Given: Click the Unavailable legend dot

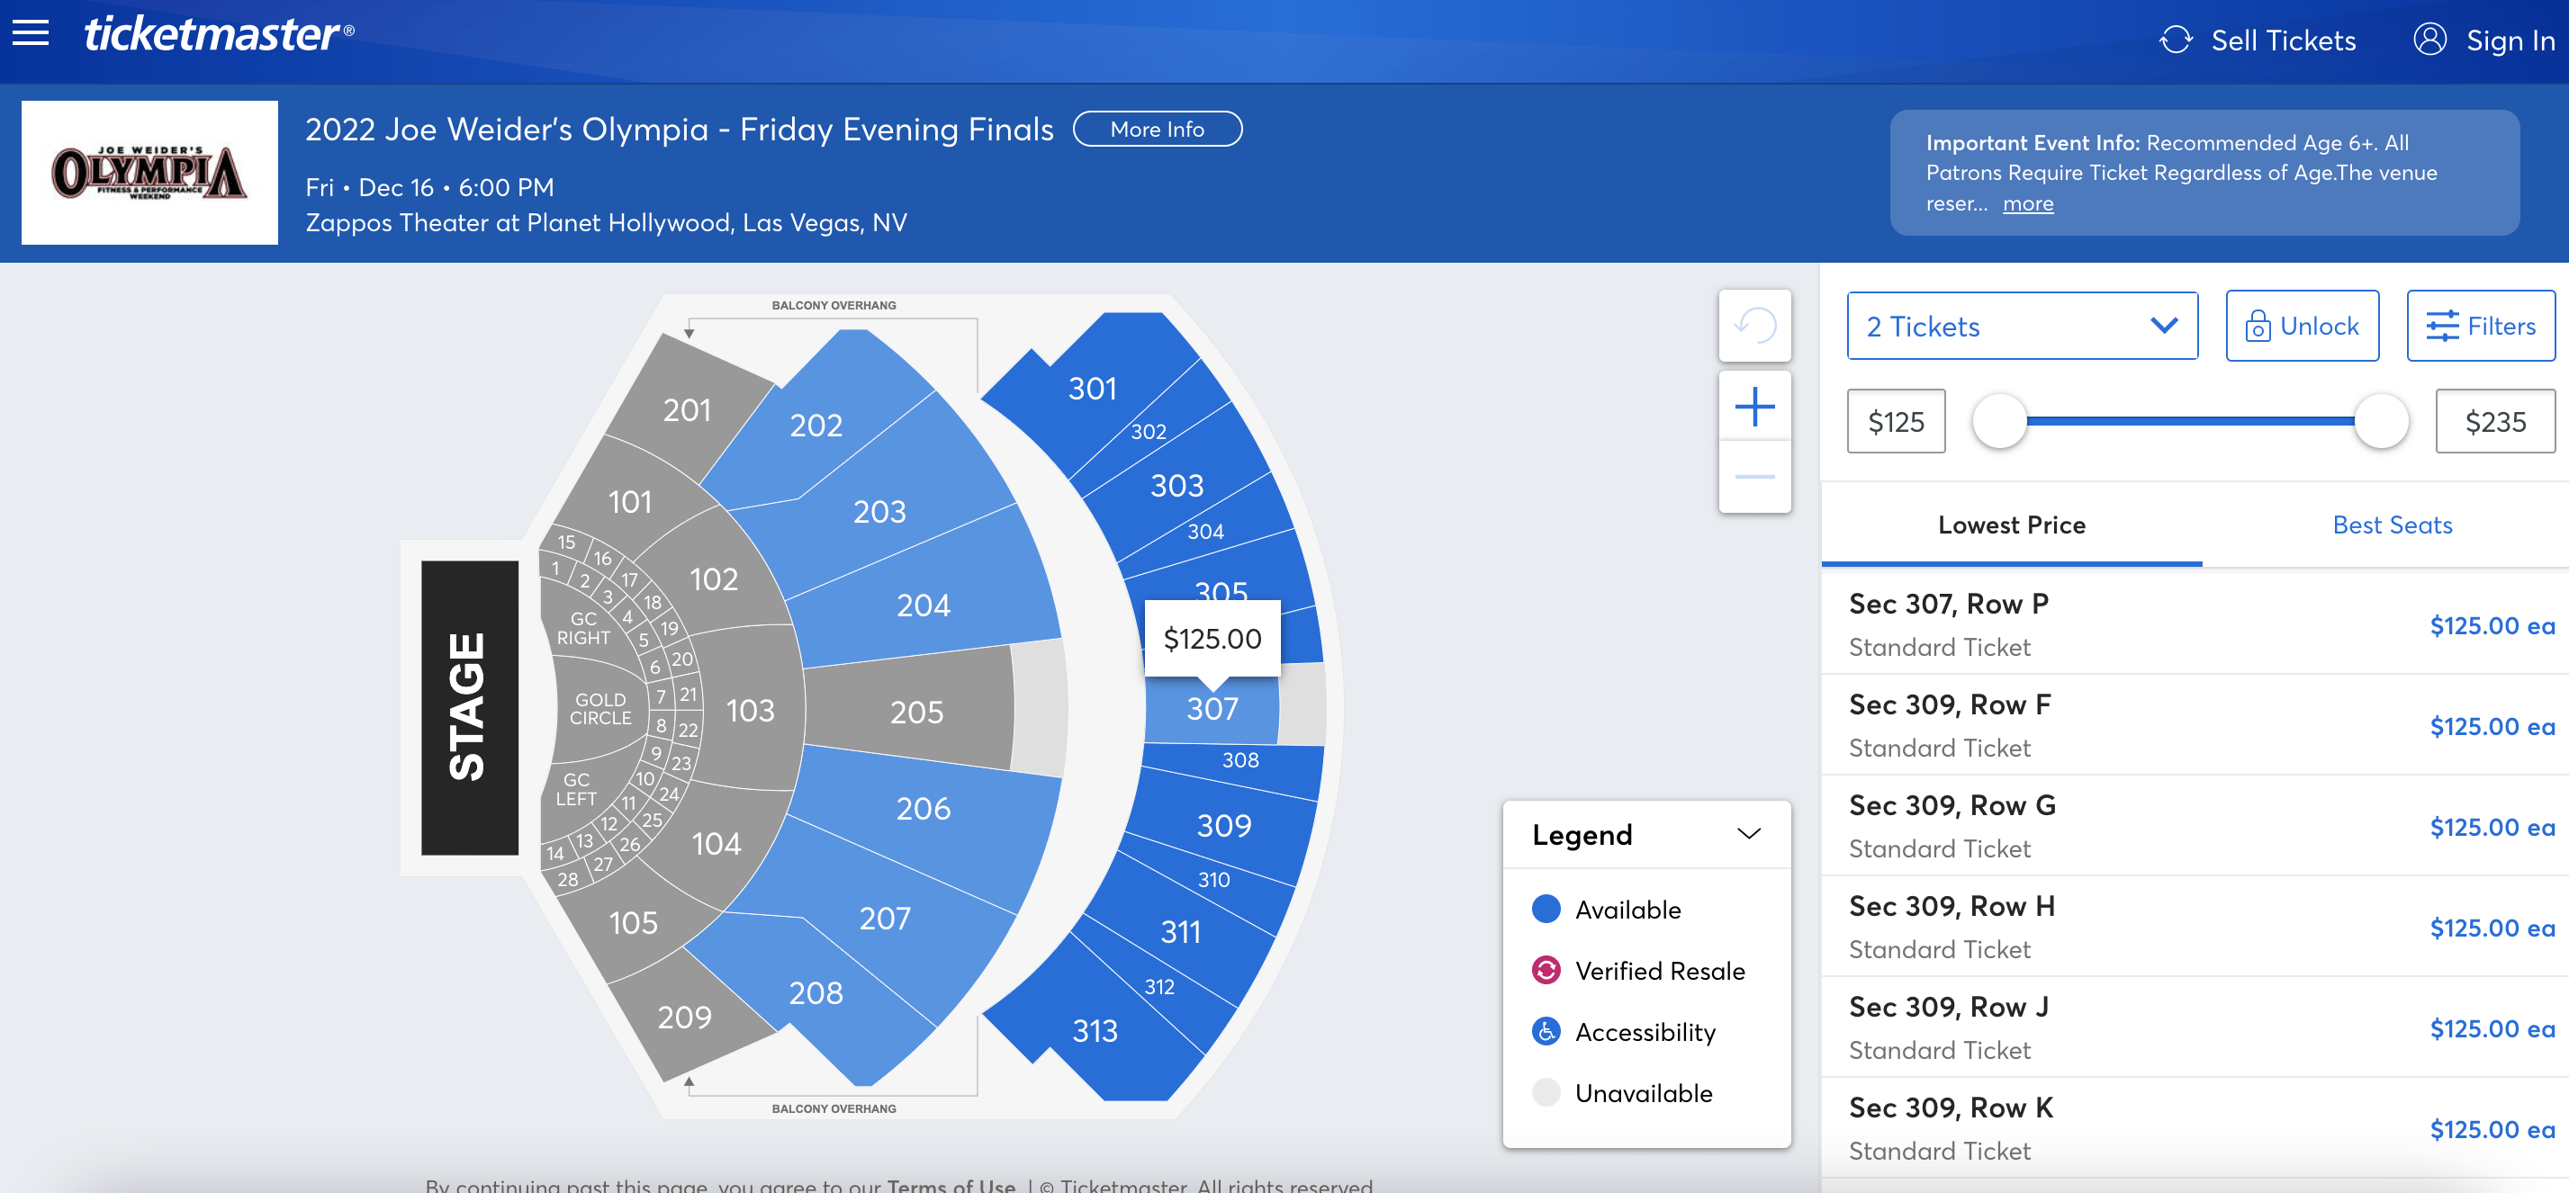Looking at the screenshot, I should coord(1545,1092).
